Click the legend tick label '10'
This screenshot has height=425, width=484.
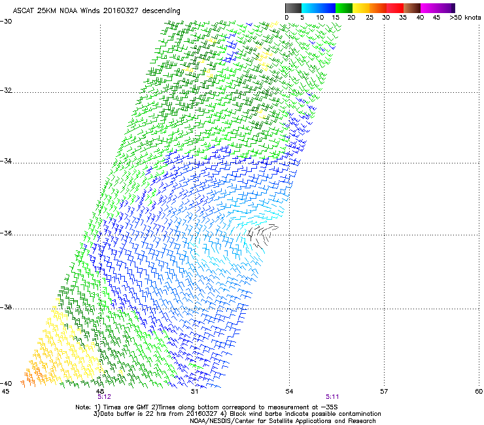(x=319, y=18)
